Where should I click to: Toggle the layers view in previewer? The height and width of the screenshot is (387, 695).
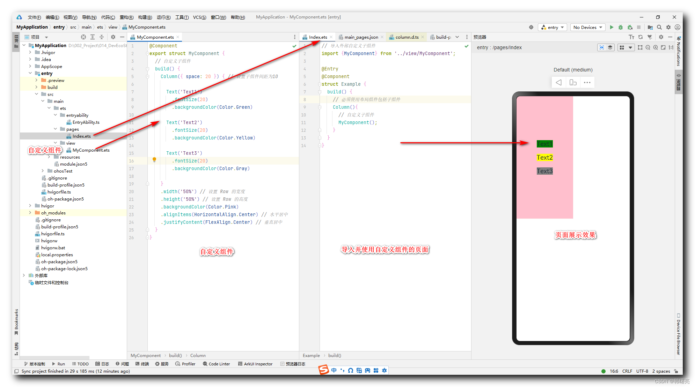tap(610, 47)
